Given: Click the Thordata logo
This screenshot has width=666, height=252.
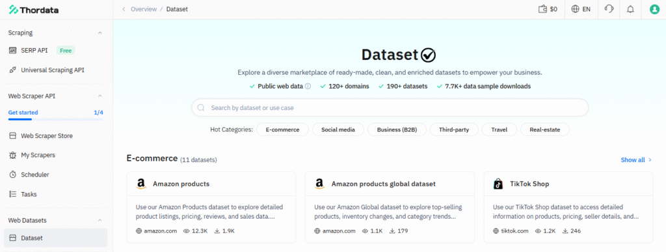Looking at the screenshot, I should (34, 9).
